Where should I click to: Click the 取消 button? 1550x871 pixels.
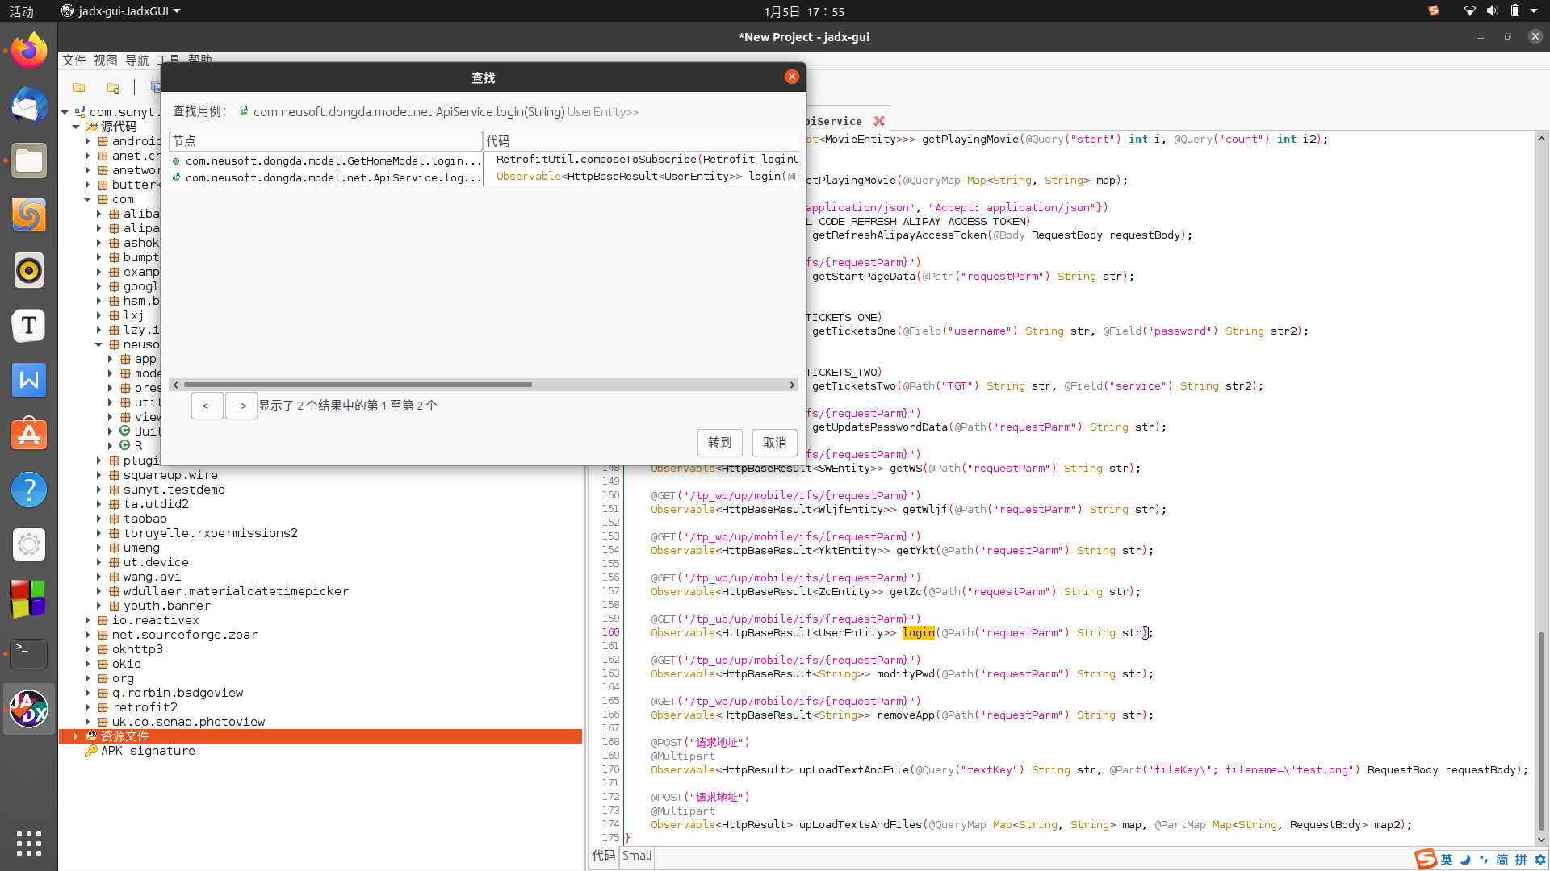(774, 443)
